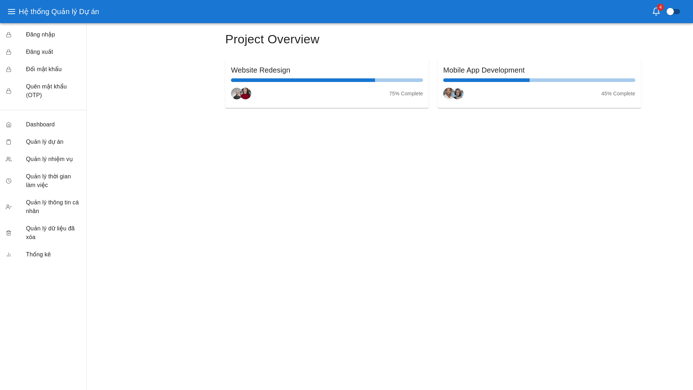Viewport: 693px width, 390px height.
Task: Click the Dashboard home icon
Action: click(x=9, y=125)
